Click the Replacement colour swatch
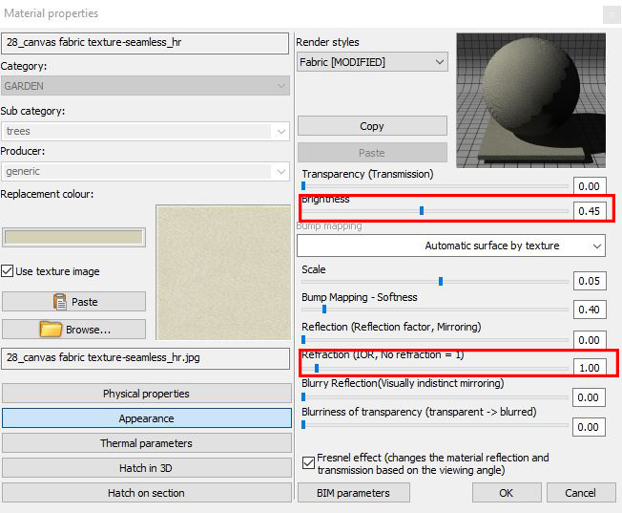This screenshot has height=513, width=622. point(73,237)
